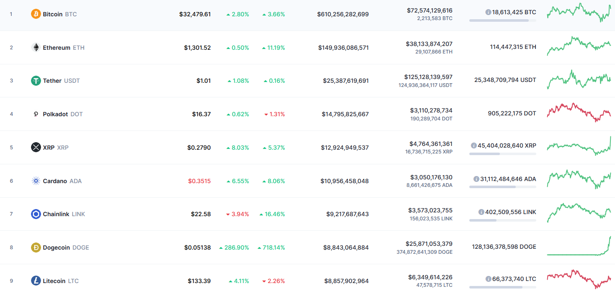Image resolution: width=615 pixels, height=291 pixels.
Task: Click XRP 24h change 8.03%
Action: [x=237, y=148]
